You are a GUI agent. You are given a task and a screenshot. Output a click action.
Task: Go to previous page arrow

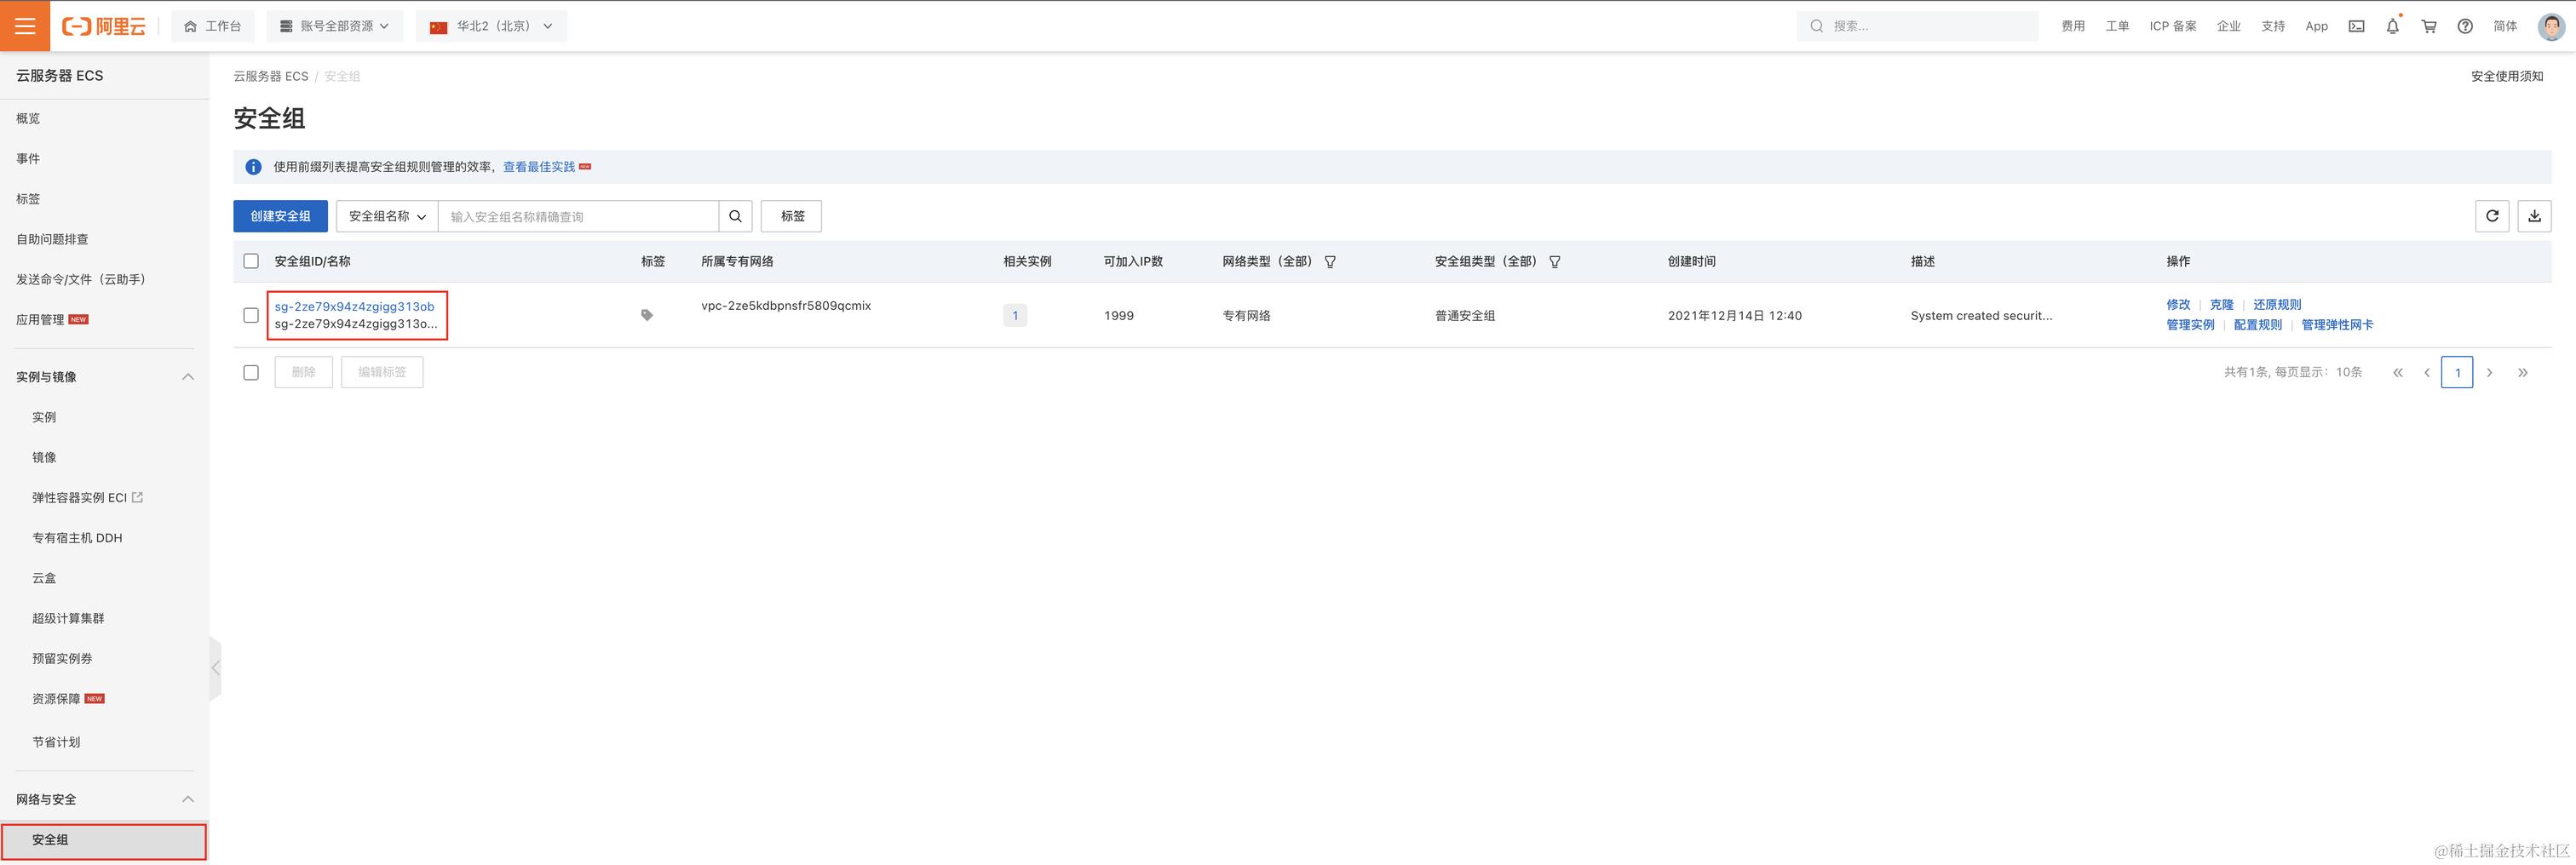coord(2427,372)
